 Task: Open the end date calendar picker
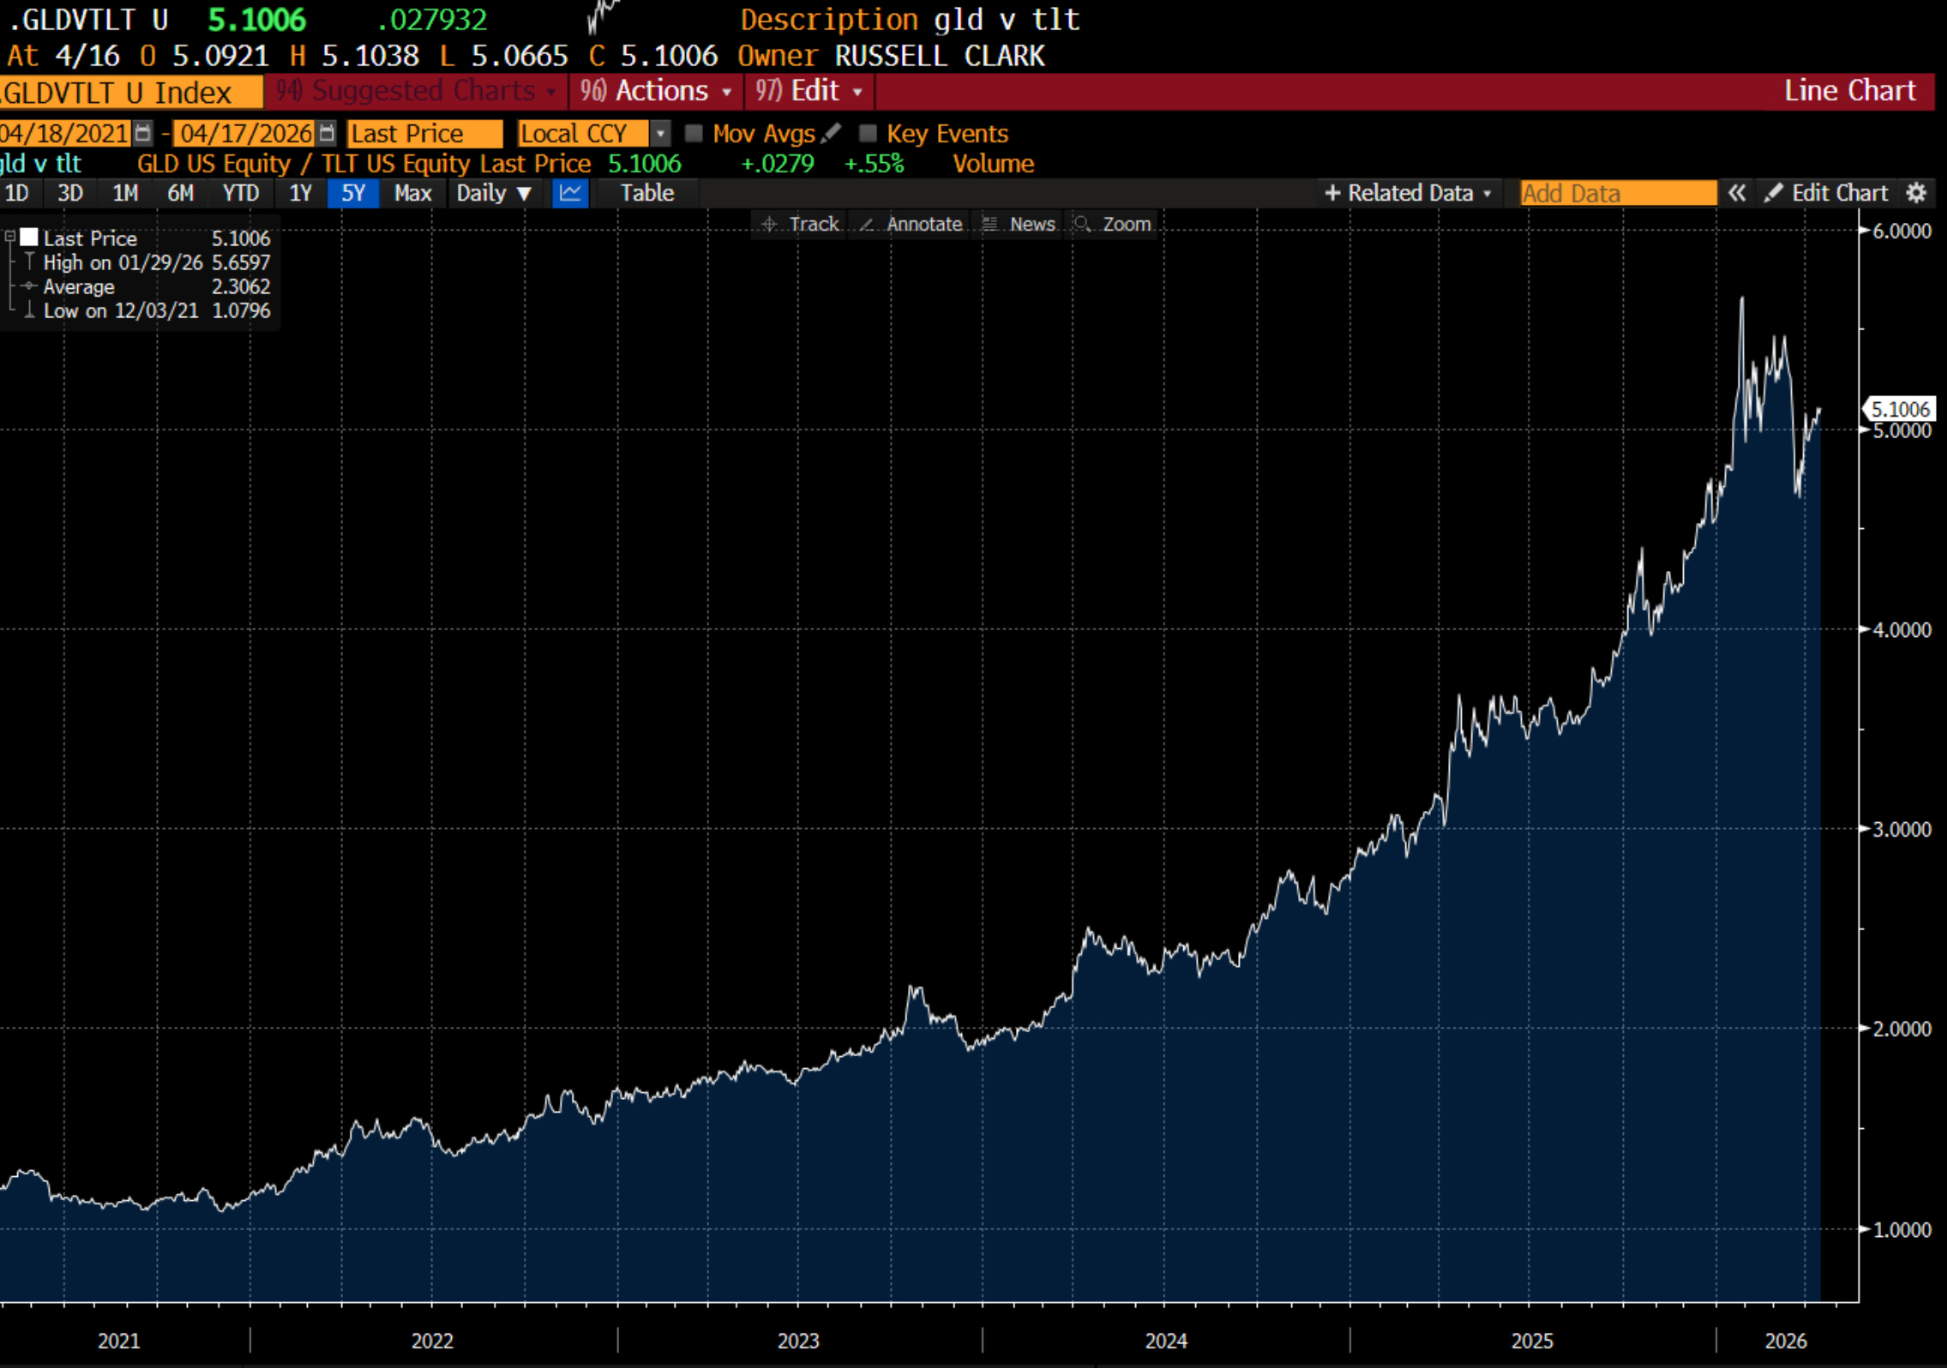pos(327,133)
